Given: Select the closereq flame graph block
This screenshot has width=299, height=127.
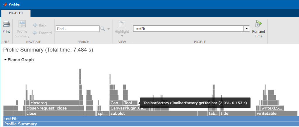Looking at the screenshot, I should [54, 103].
